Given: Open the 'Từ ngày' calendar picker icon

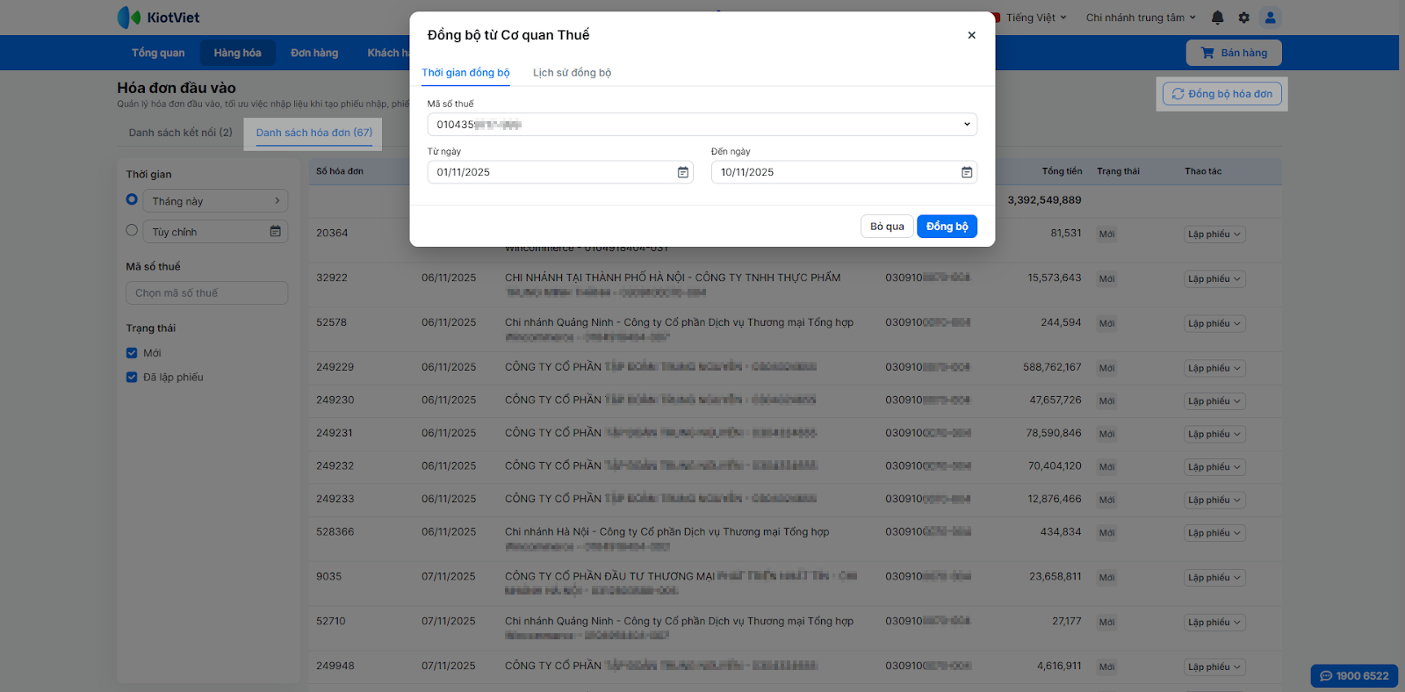Looking at the screenshot, I should 682,172.
